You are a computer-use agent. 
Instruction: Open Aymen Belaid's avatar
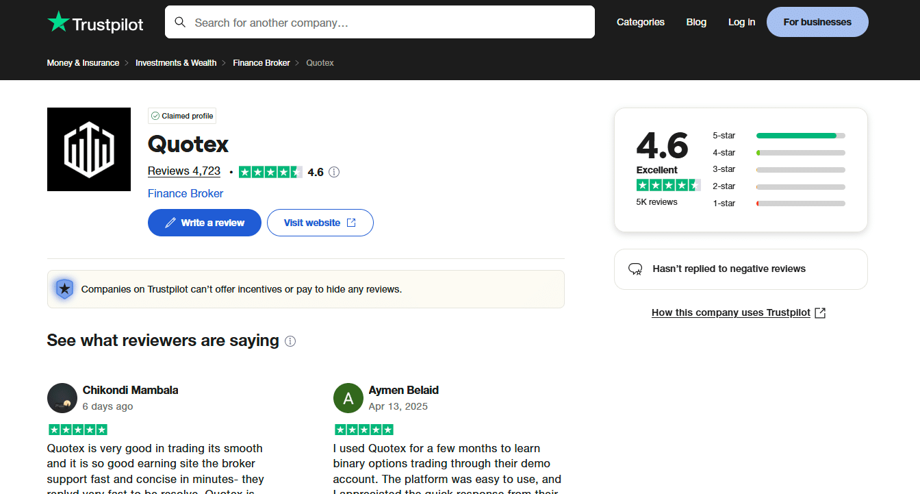(348, 398)
